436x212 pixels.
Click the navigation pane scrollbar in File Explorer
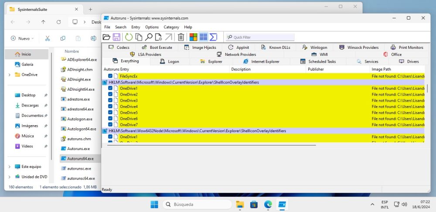point(51,106)
